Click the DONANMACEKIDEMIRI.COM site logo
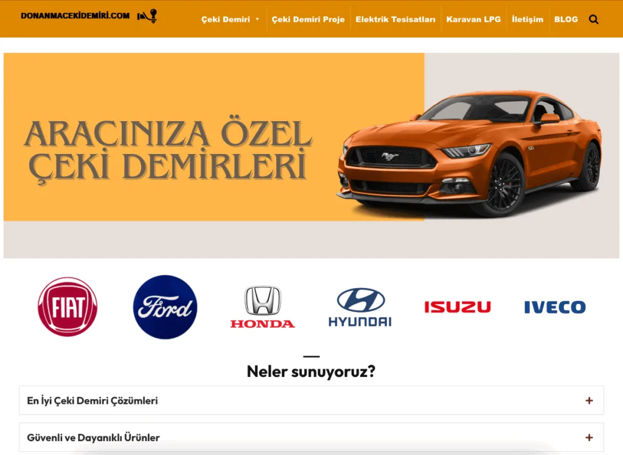The height and width of the screenshot is (455, 623). pyautogui.click(x=89, y=16)
